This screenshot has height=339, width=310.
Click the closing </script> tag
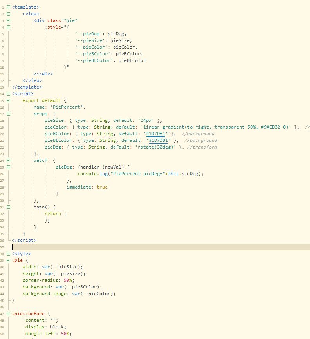[x=24, y=240]
